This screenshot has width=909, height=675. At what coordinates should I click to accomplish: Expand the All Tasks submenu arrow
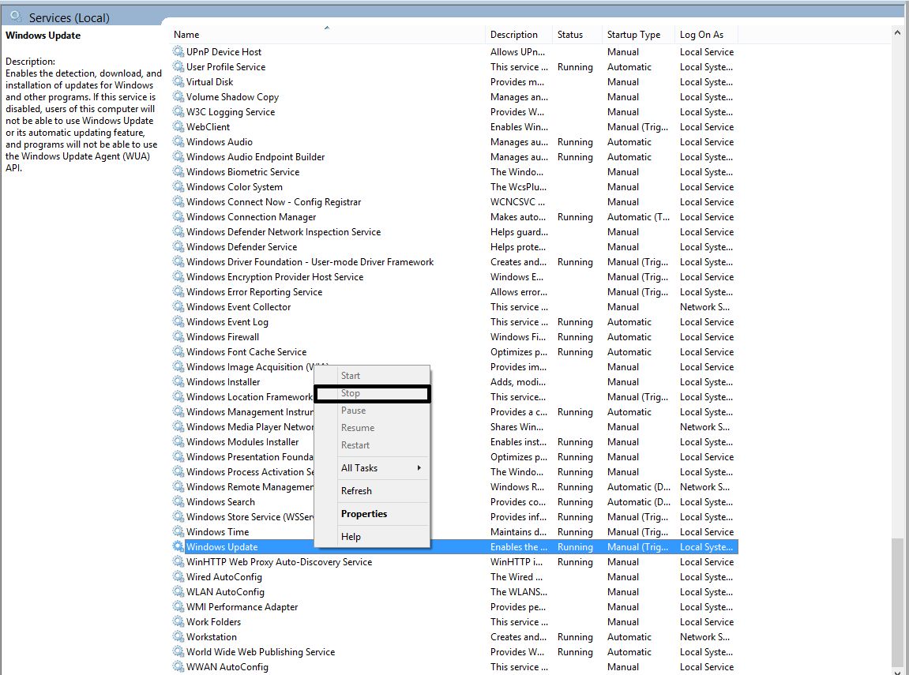419,467
